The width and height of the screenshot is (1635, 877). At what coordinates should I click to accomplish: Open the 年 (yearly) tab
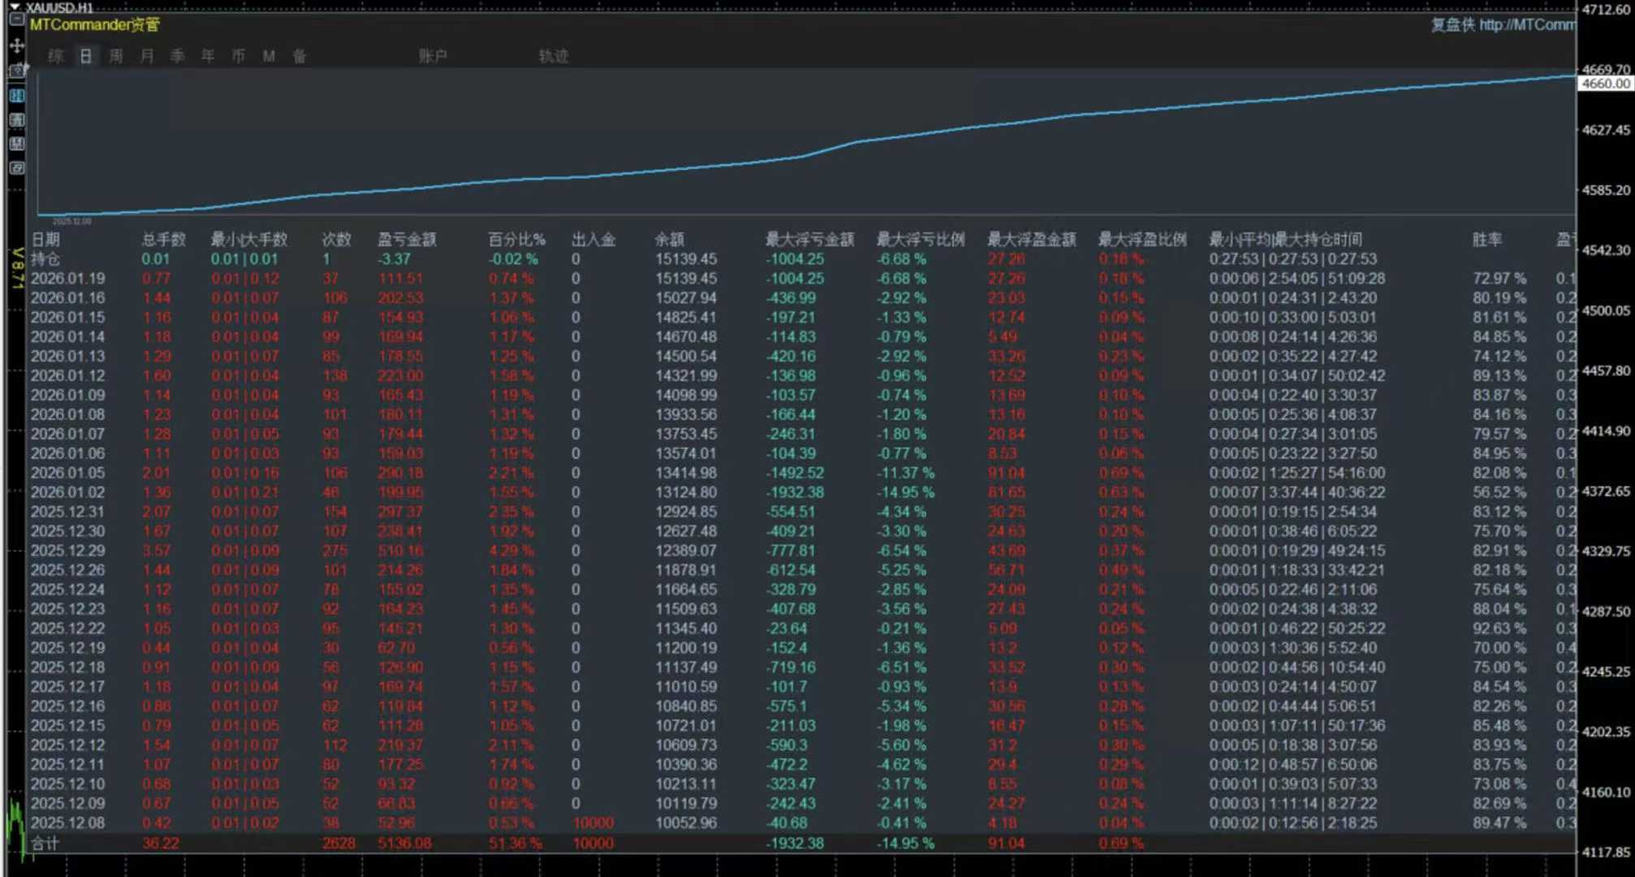(x=208, y=56)
